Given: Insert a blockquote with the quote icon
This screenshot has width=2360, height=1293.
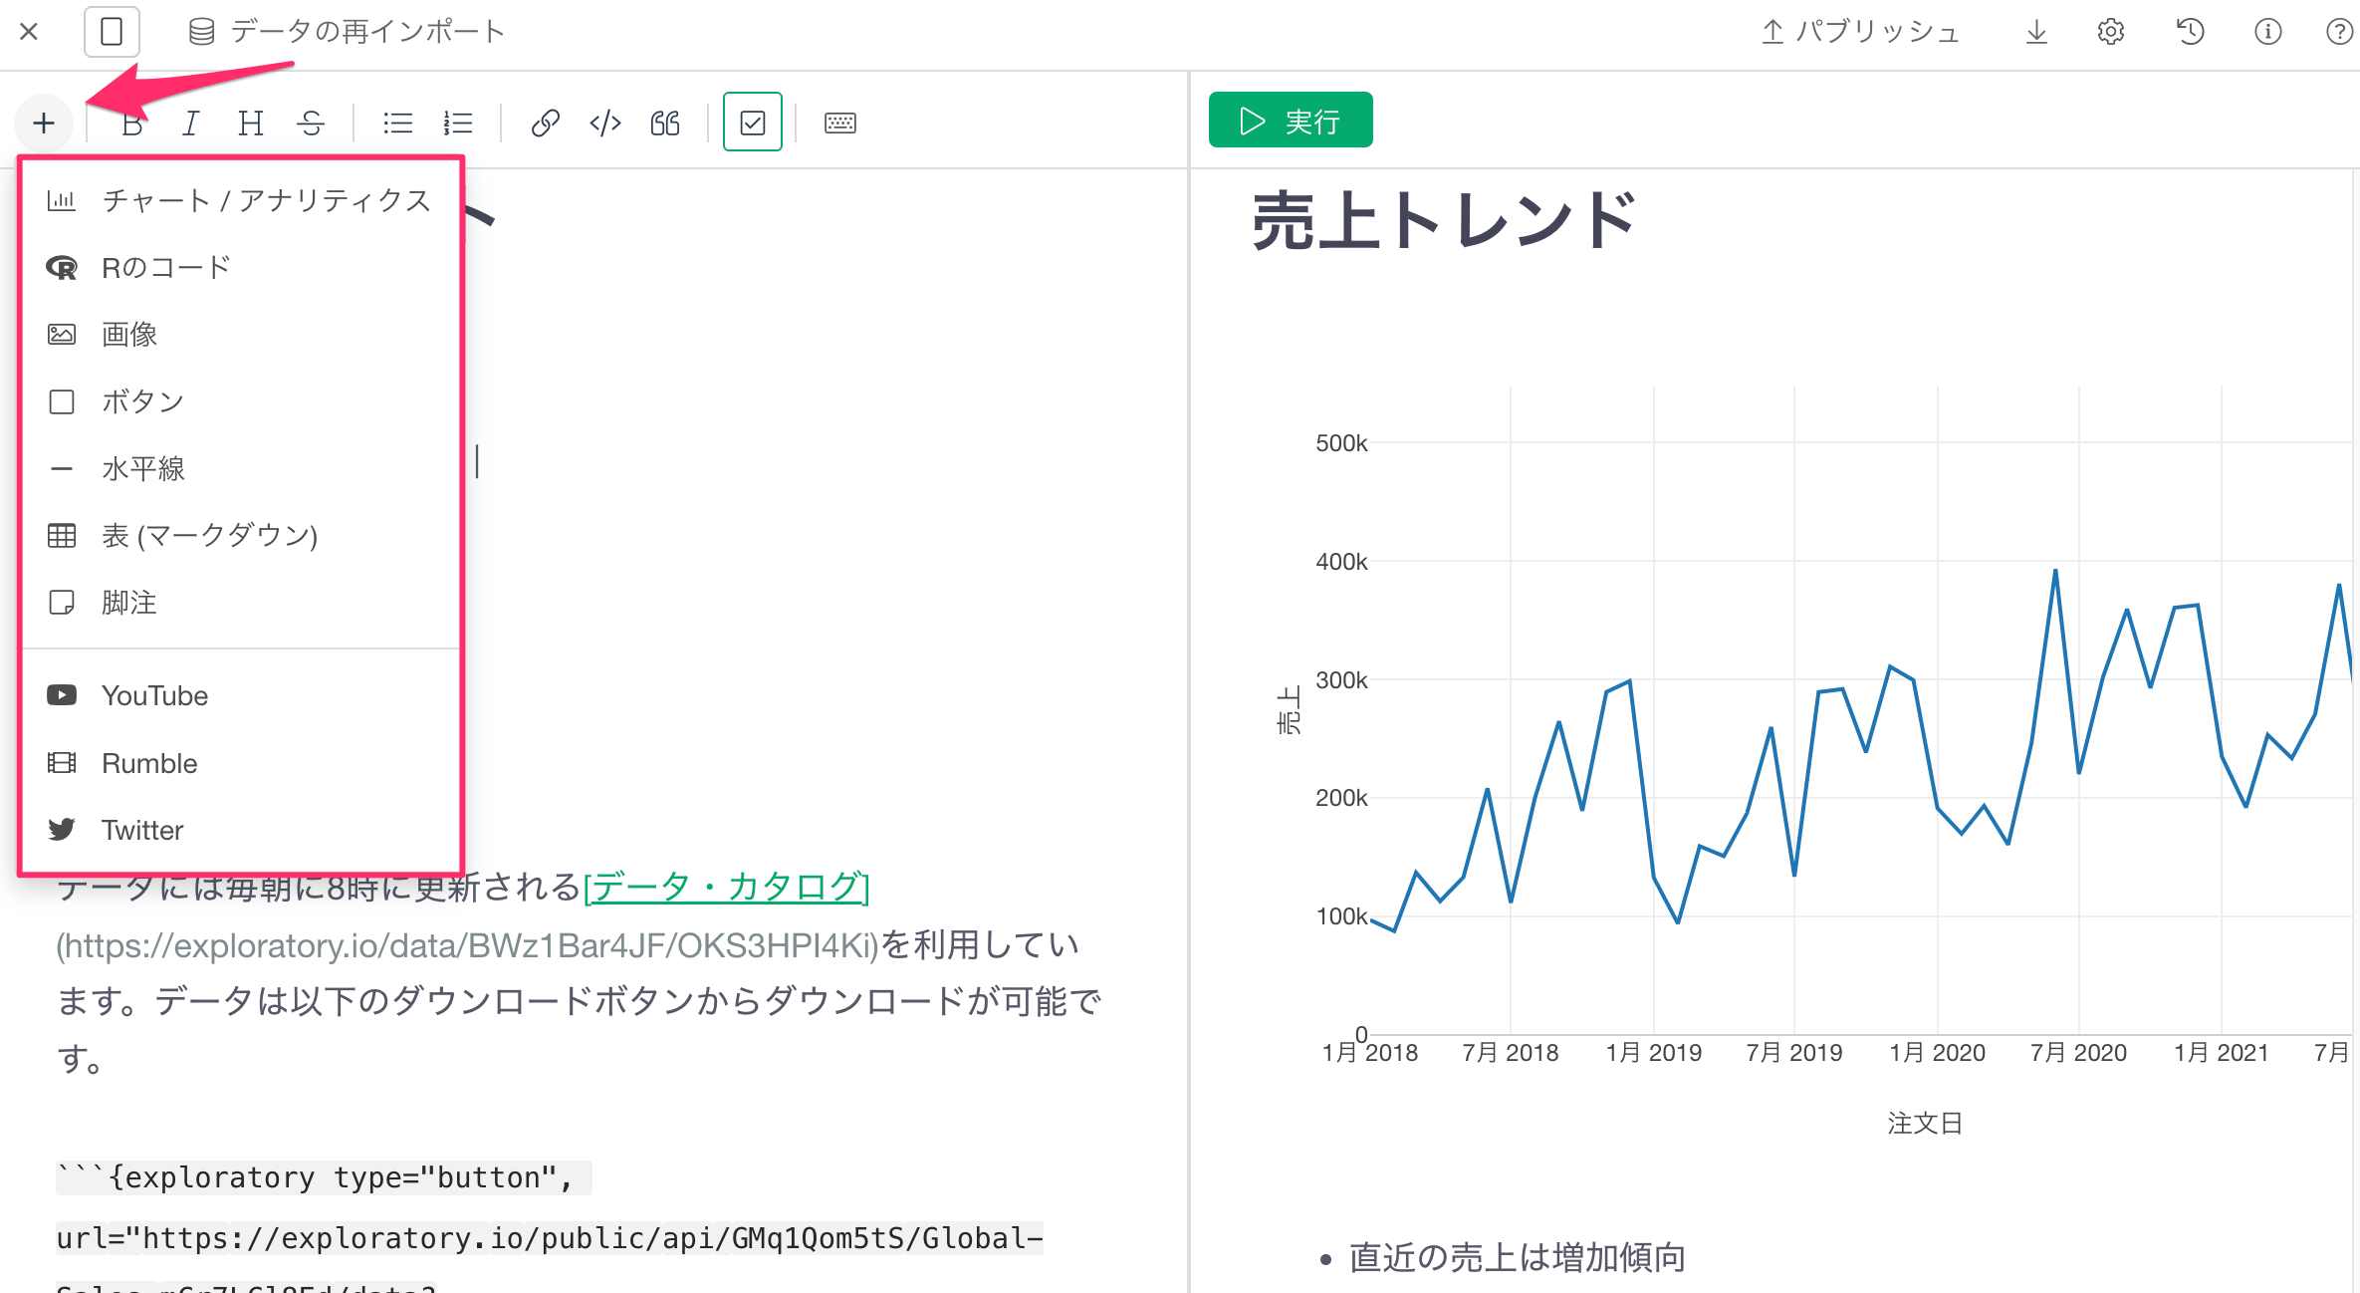Looking at the screenshot, I should pyautogui.click(x=665, y=124).
